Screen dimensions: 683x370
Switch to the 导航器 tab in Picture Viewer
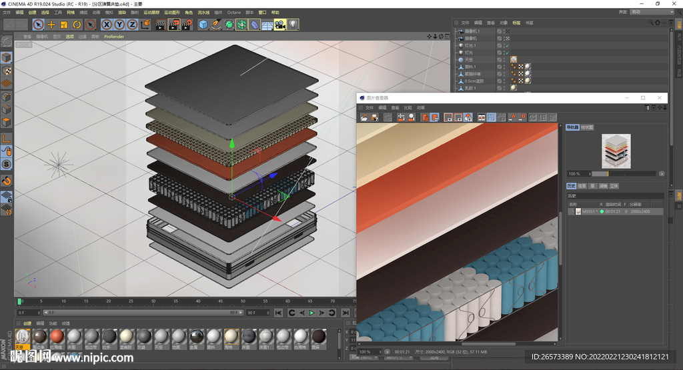click(572, 127)
